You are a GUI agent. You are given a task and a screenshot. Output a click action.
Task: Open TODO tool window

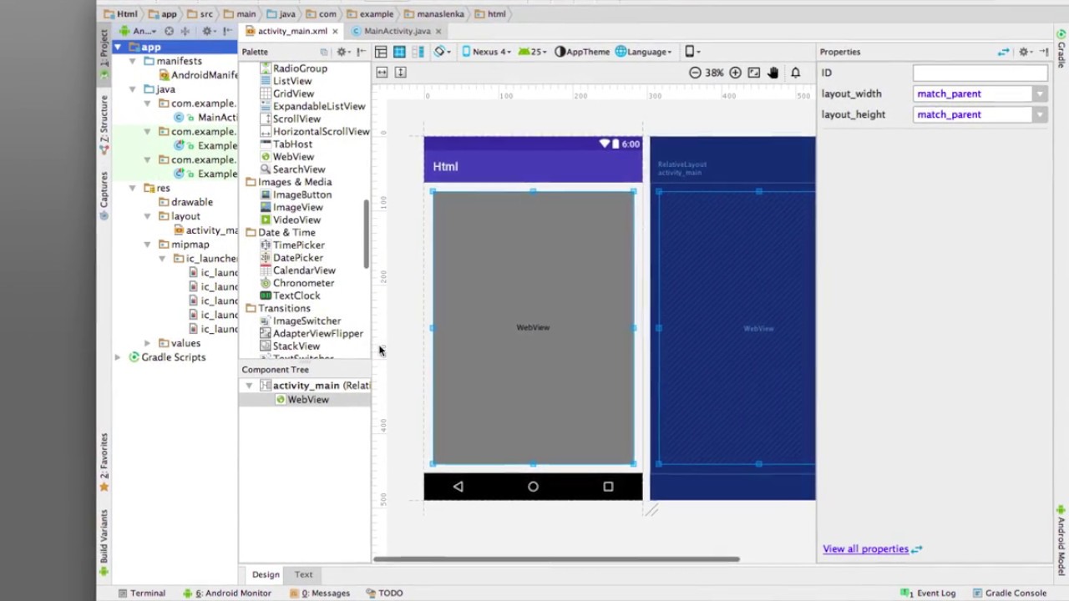(x=383, y=593)
